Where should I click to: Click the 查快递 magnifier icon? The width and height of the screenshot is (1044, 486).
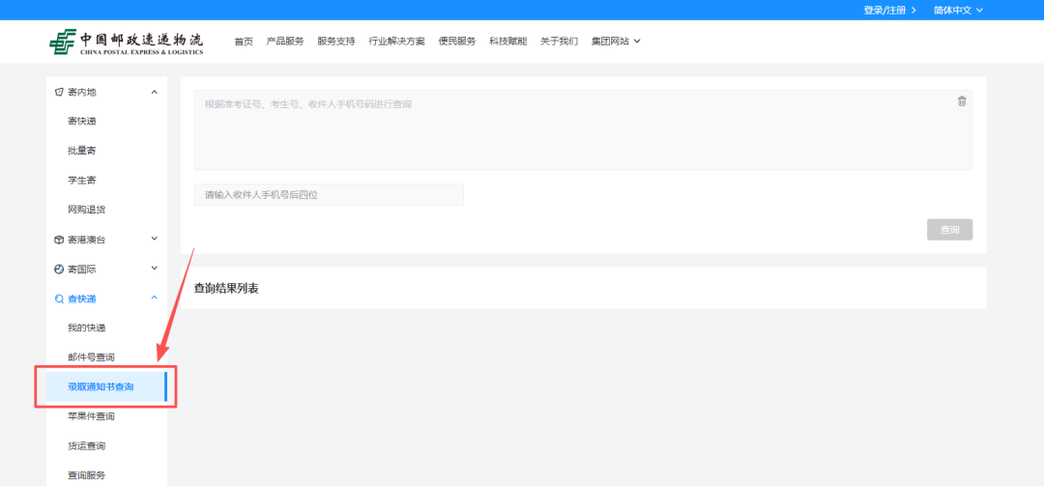point(59,299)
